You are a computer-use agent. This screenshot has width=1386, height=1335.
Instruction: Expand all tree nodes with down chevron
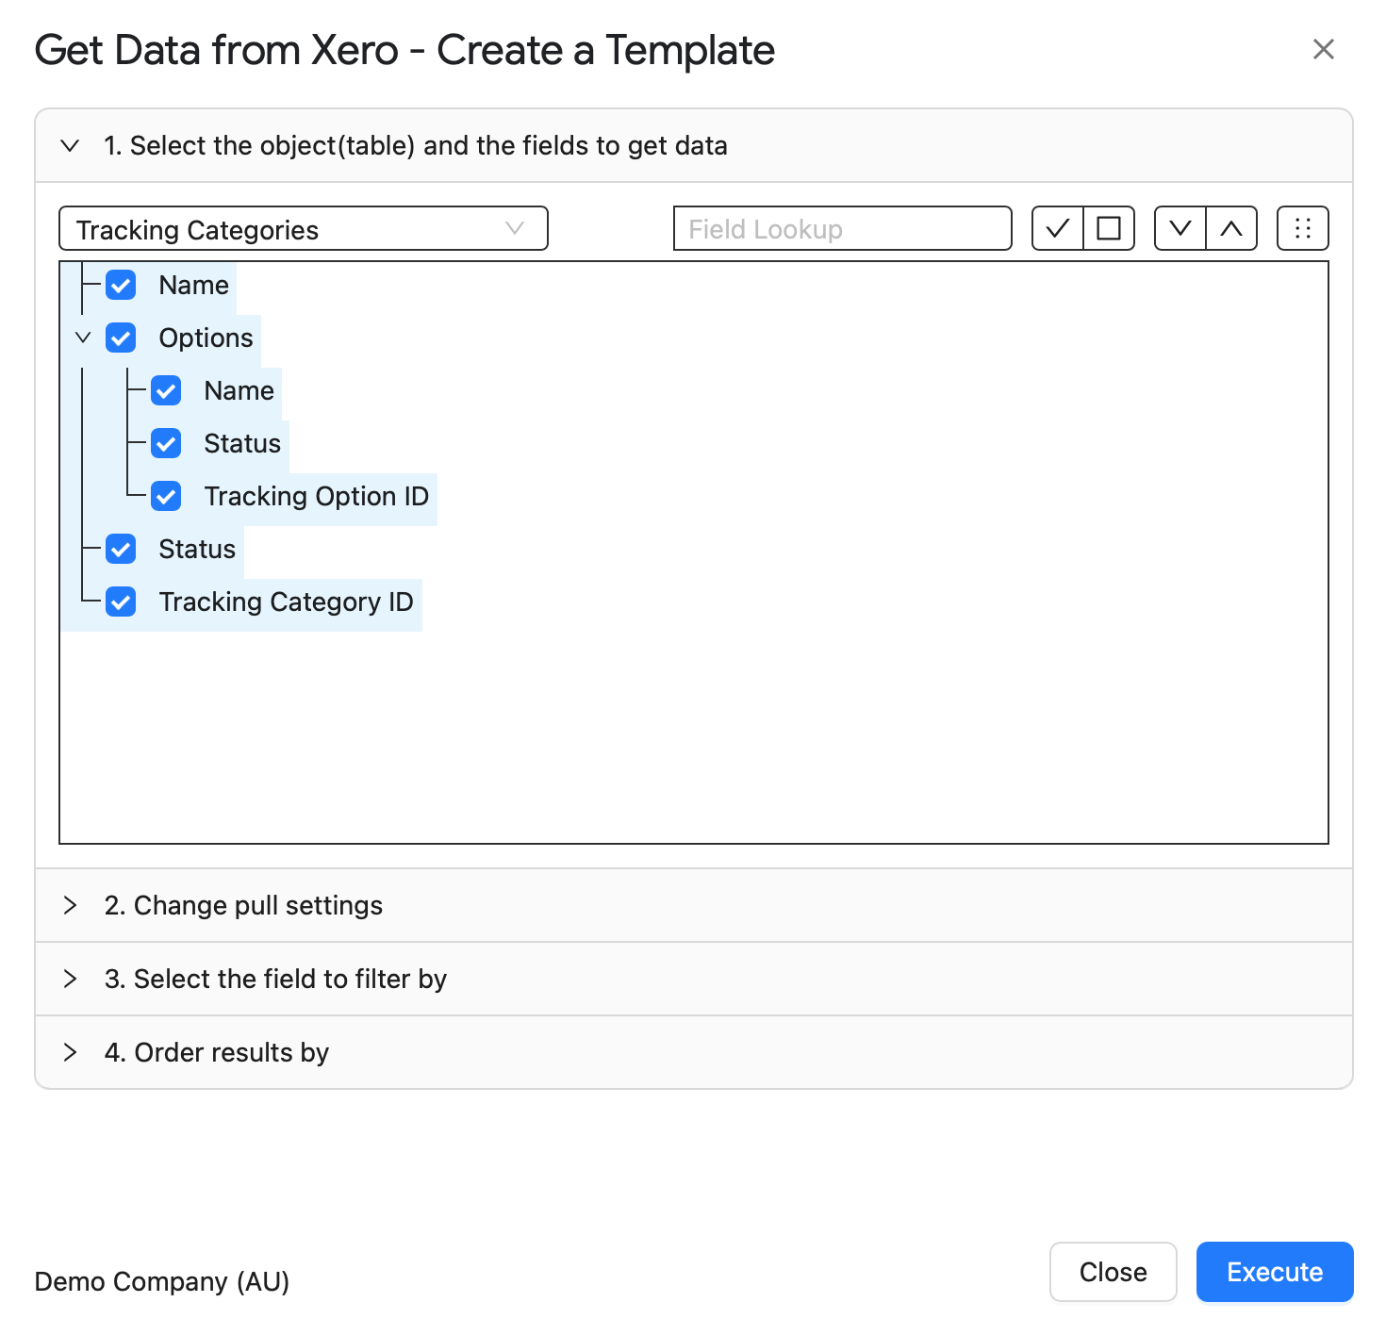[1180, 228]
